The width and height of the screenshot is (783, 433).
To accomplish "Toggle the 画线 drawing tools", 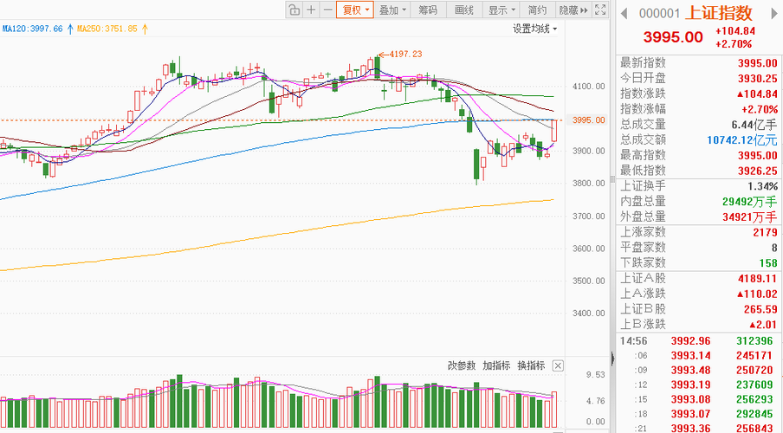I will pos(464,10).
